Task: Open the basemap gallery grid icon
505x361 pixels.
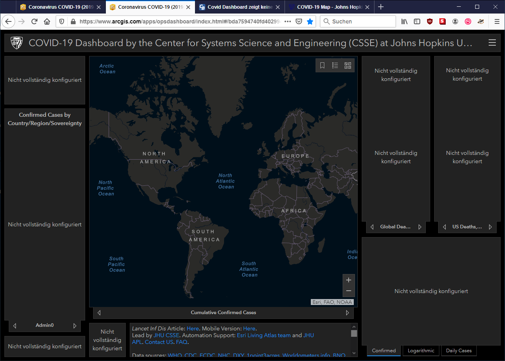Action: click(348, 66)
